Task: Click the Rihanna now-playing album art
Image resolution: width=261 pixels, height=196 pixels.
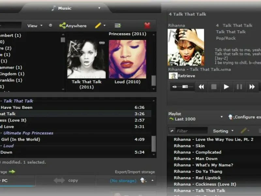Action: point(186,47)
